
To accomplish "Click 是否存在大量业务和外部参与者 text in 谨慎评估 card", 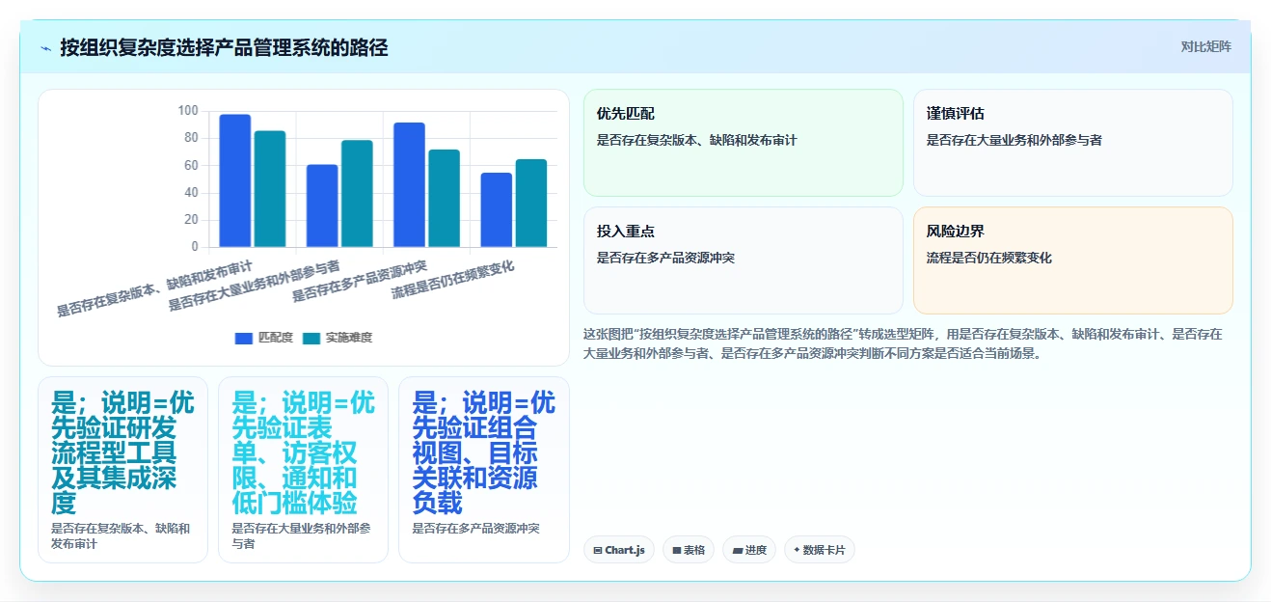I will click(1014, 140).
